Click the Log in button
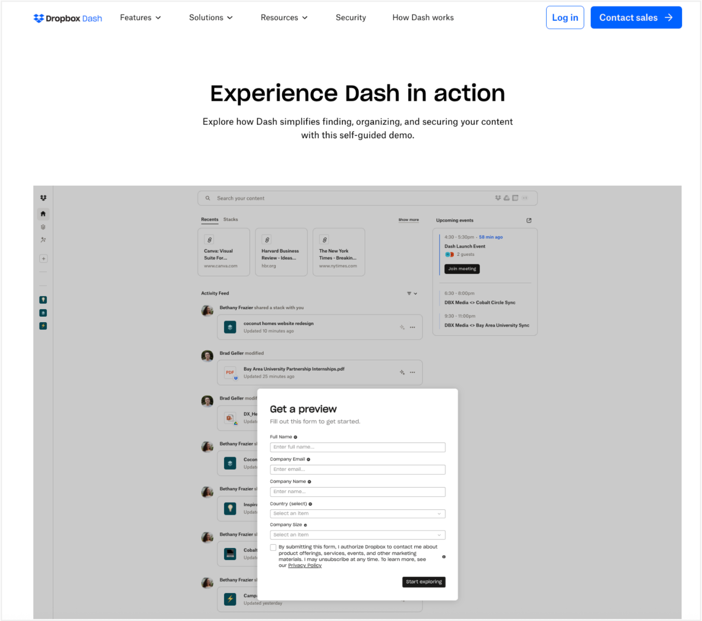702x621 pixels. click(565, 17)
